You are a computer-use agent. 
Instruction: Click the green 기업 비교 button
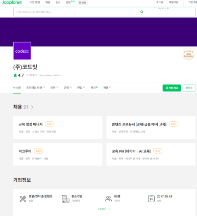(x=172, y=88)
